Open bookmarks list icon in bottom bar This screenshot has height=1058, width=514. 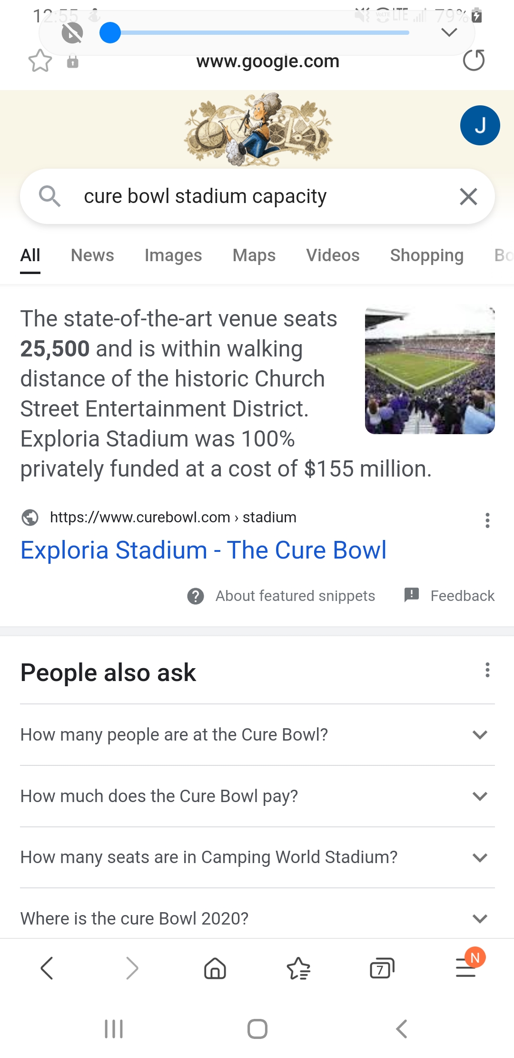(x=298, y=968)
